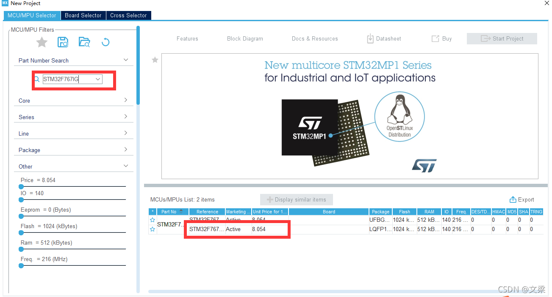The width and height of the screenshot is (552, 297).
Task: Click the MX application logo icon
Action: click(5, 3)
